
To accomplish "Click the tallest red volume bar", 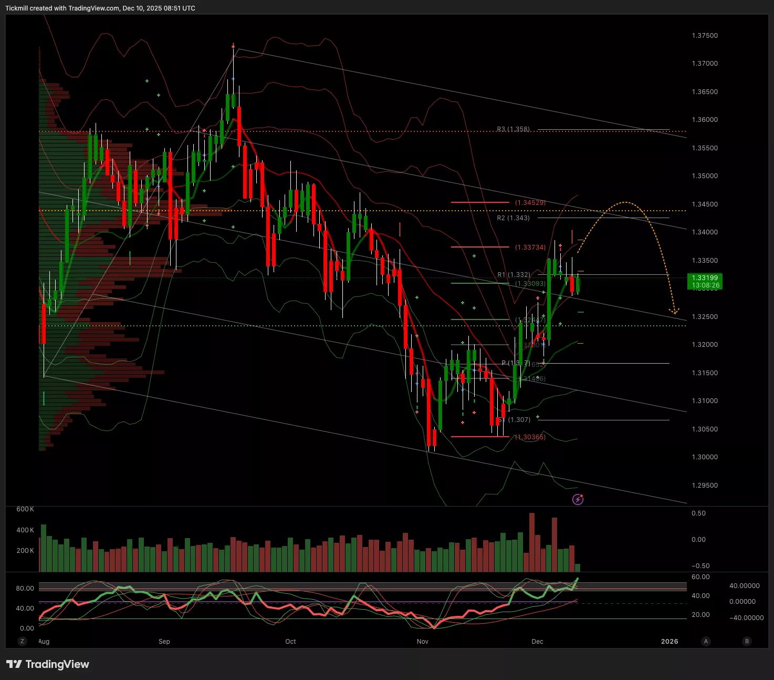I will pos(531,542).
